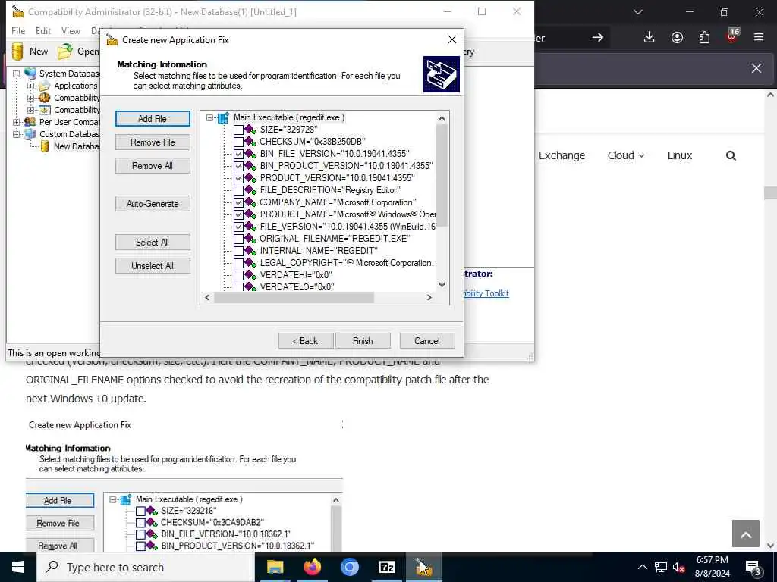Screen dimensions: 777x582
Task: Check the FILE_DESCRIPTION checkbox
Action: click(x=238, y=190)
